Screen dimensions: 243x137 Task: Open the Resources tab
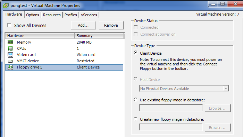pos(52,15)
